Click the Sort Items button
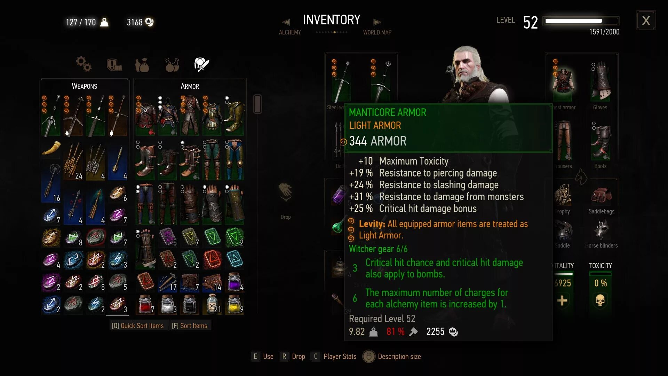 pyautogui.click(x=190, y=326)
